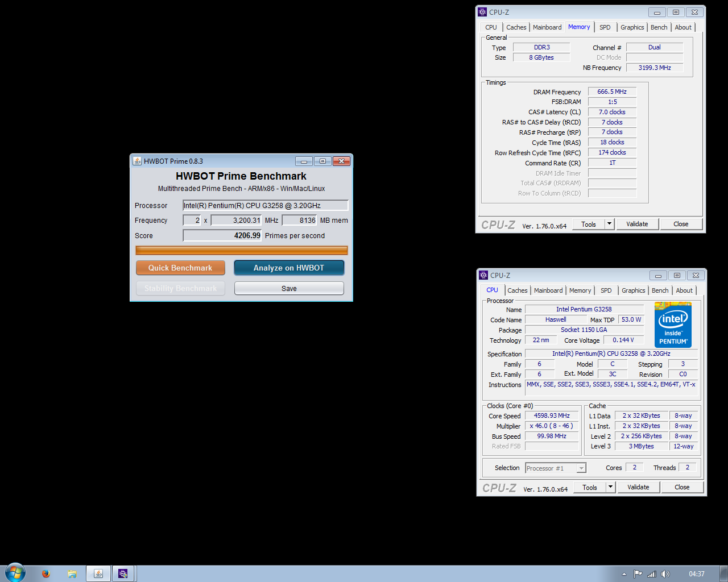This screenshot has width=728, height=582.
Task: Close the upper CPU-Z window via X
Action: (x=694, y=12)
